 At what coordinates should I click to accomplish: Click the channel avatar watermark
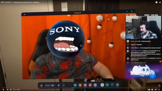pyautogui.click(x=160, y=85)
